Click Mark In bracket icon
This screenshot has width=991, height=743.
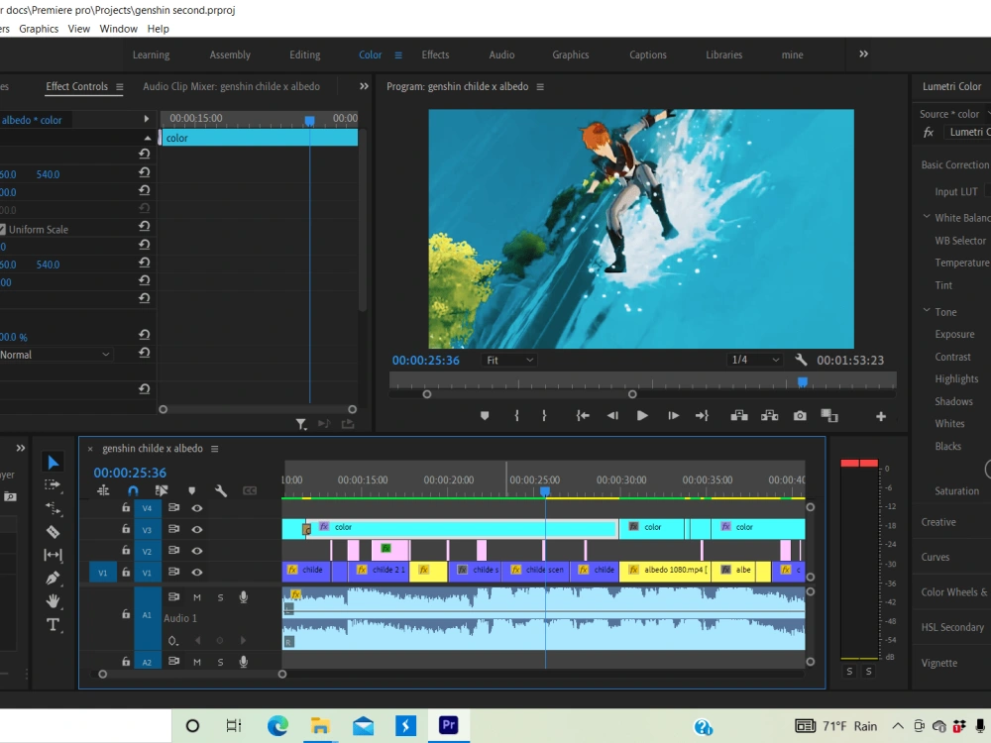(x=516, y=416)
